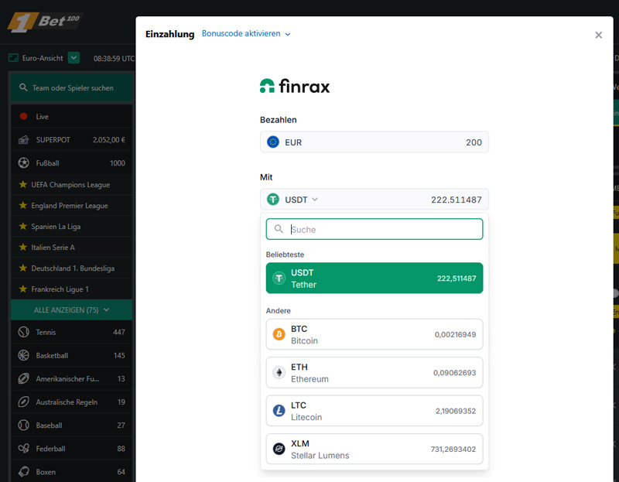Screen dimensions: 619x482
Task: Open Bonuscode aktivieren dropdown
Action: 246,33
